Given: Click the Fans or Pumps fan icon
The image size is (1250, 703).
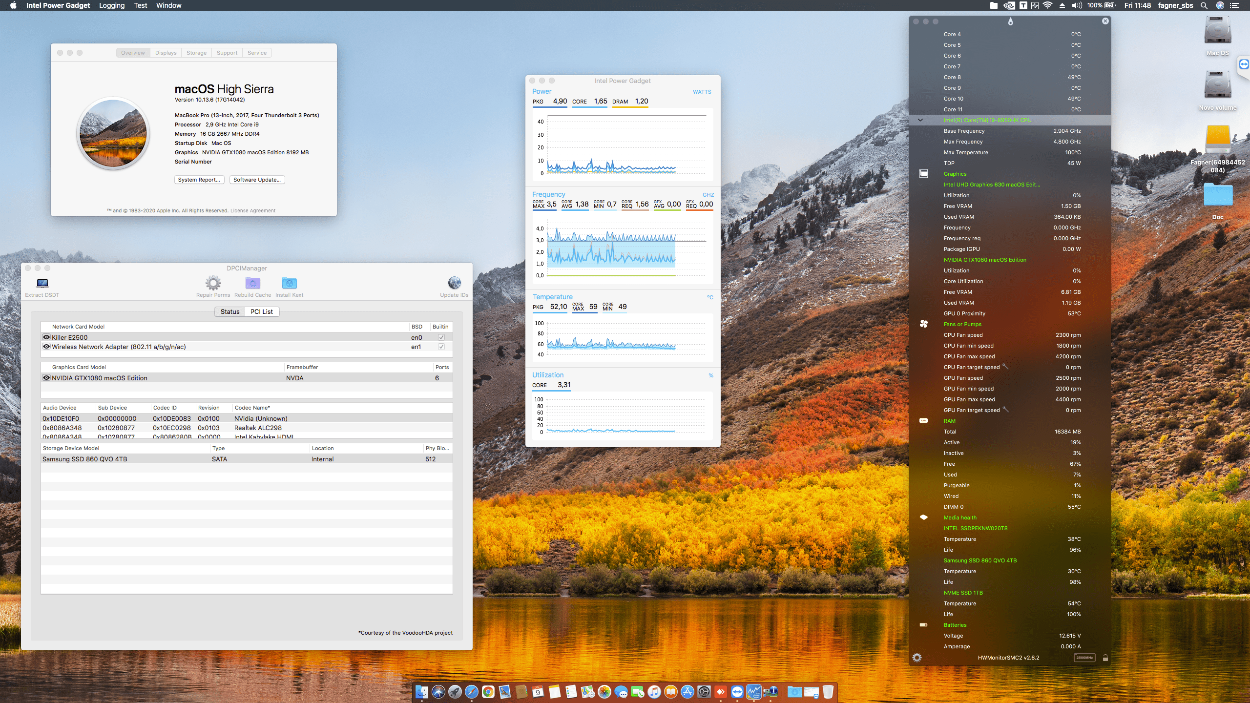Looking at the screenshot, I should pos(924,324).
